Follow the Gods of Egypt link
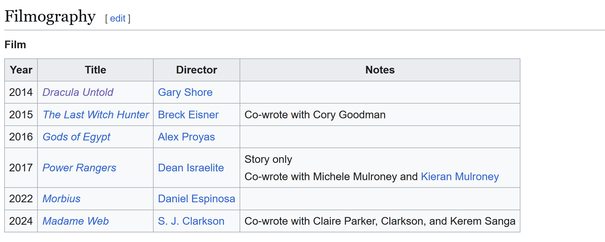 pos(76,137)
